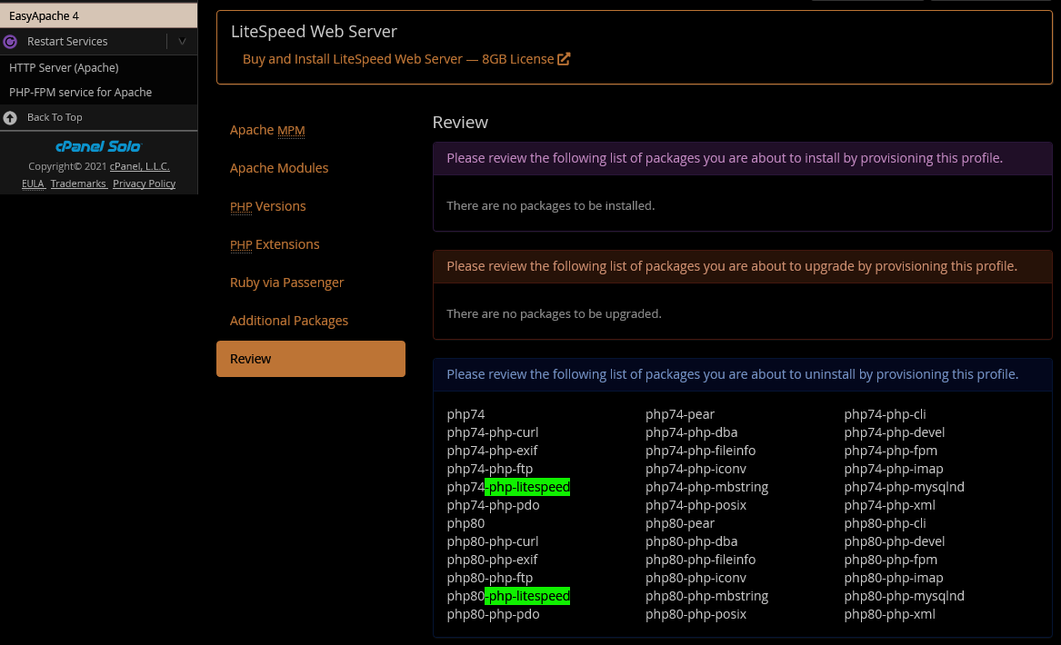
Task: Click the php80-php-pdo package entry
Action: [x=493, y=615]
